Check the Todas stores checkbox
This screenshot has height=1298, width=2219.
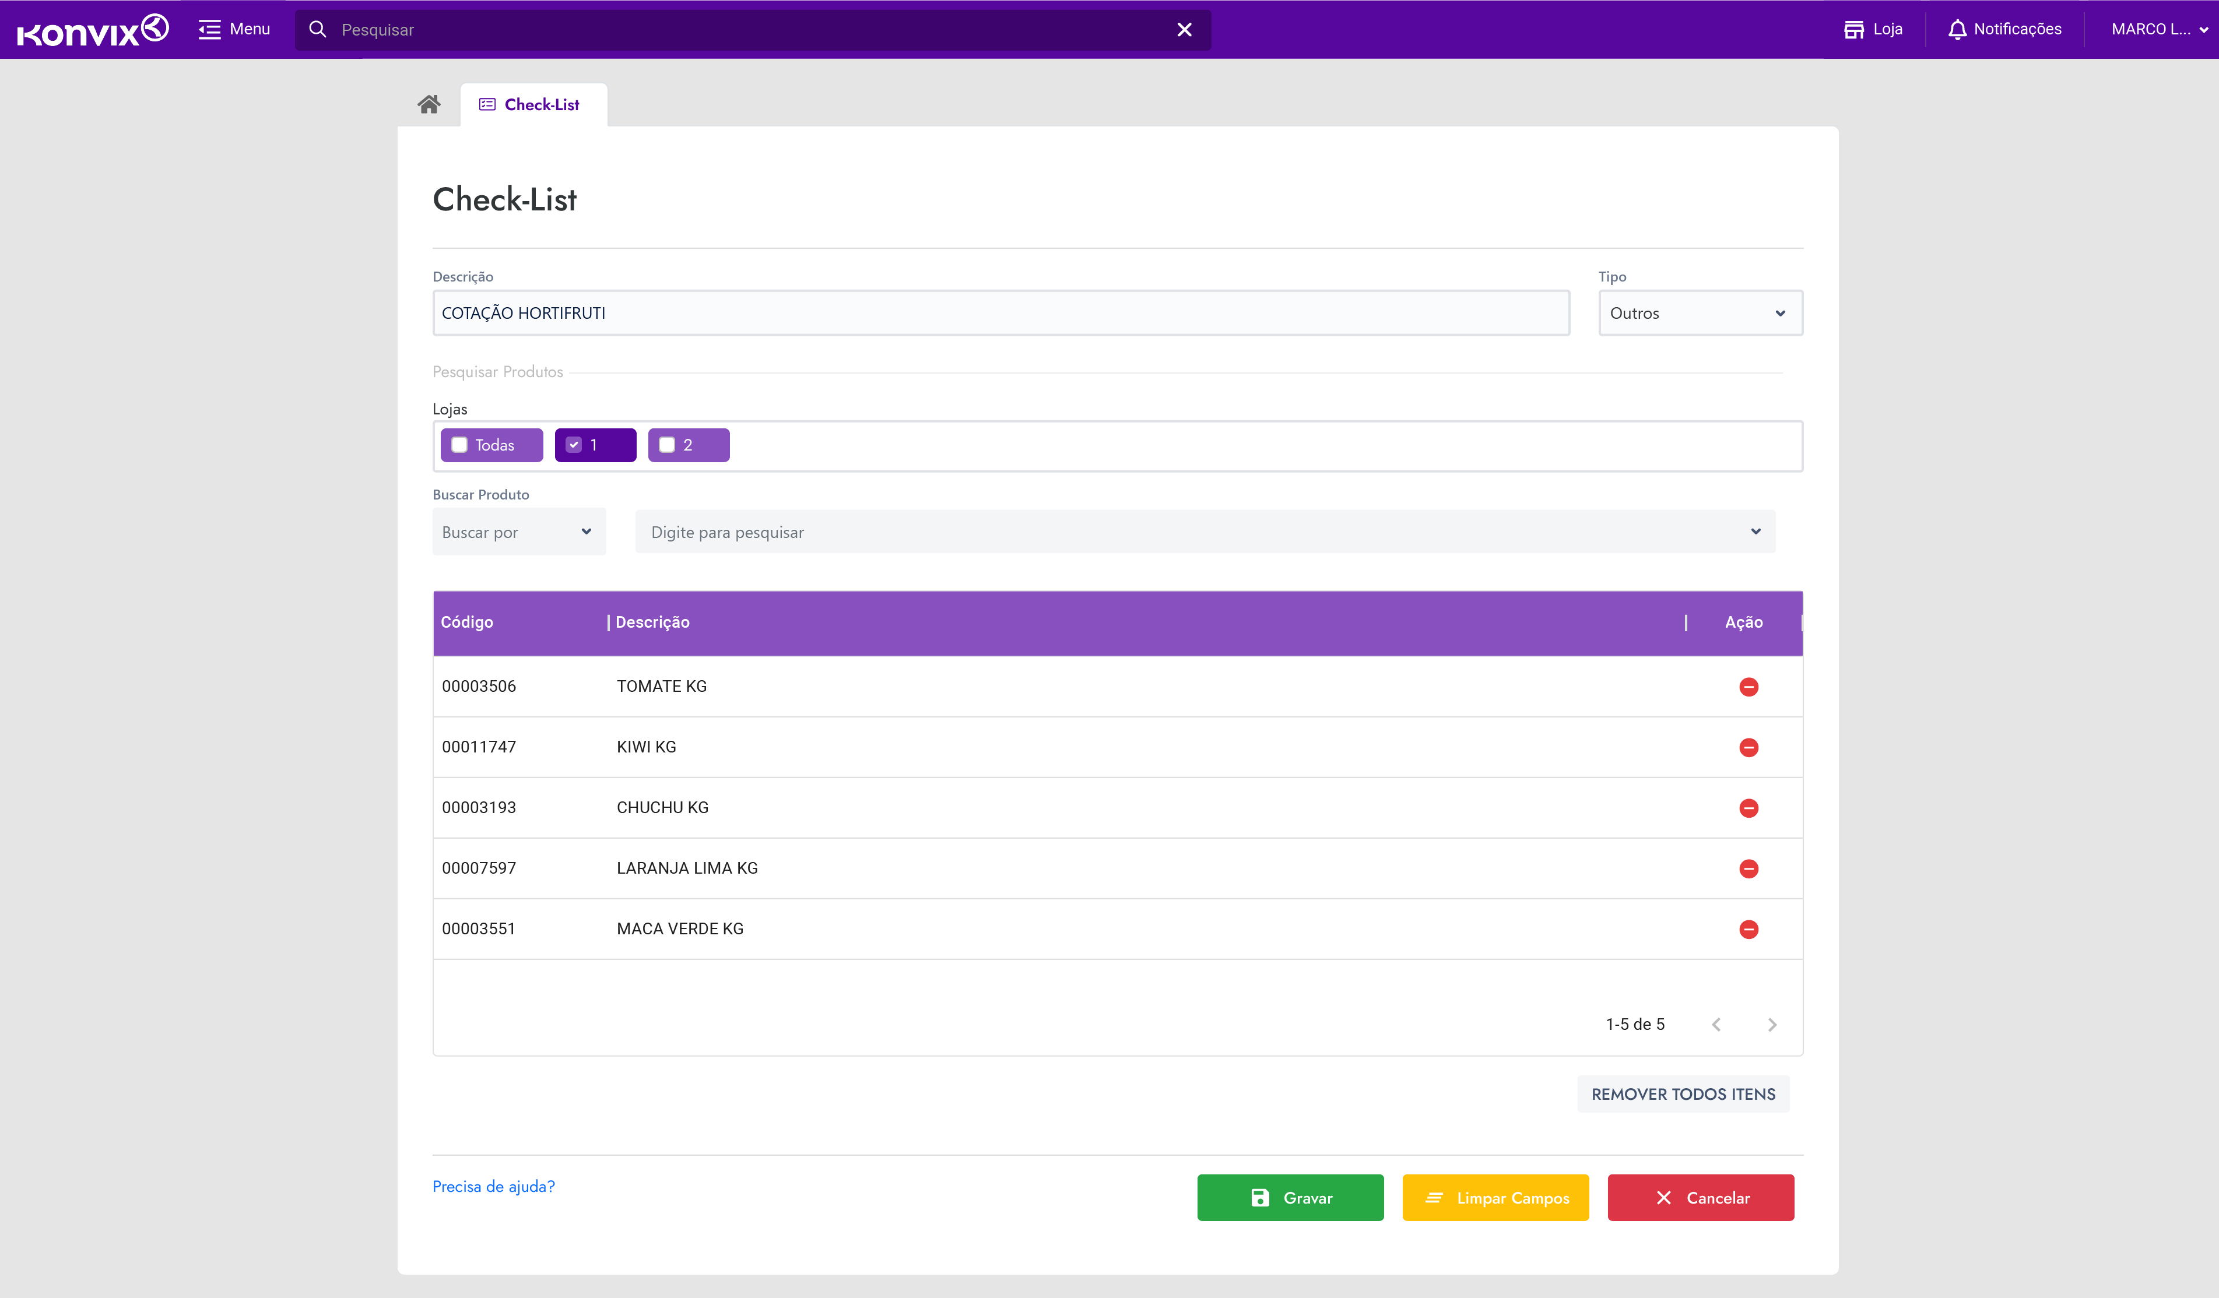tap(459, 445)
